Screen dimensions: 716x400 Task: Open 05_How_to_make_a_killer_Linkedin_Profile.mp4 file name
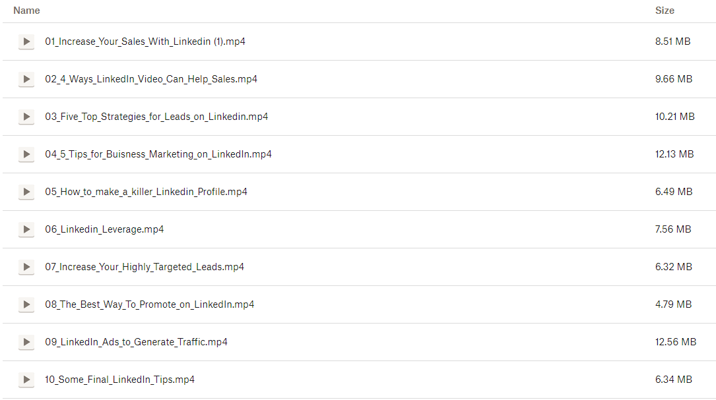coord(146,192)
